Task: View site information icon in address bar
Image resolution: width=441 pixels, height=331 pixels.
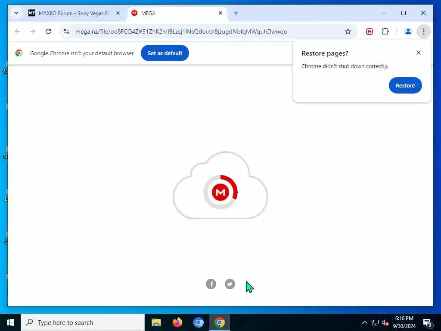Action: tap(67, 31)
